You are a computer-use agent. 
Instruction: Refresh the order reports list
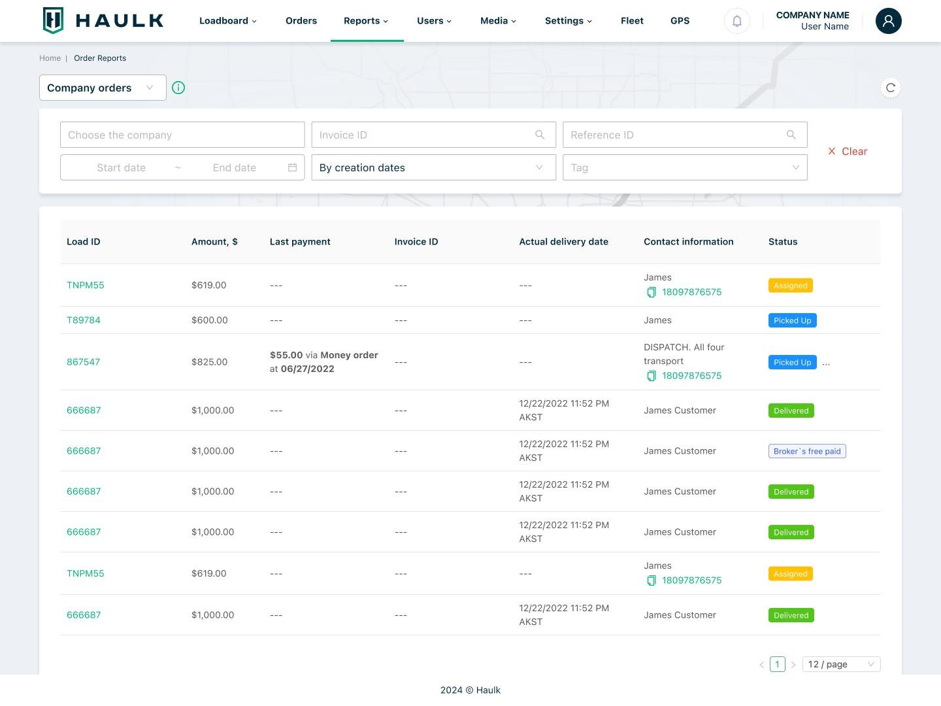(x=890, y=88)
